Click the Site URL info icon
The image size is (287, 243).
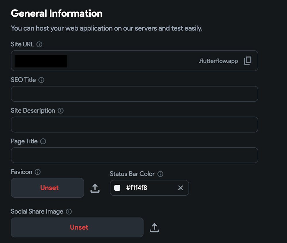click(x=40, y=44)
